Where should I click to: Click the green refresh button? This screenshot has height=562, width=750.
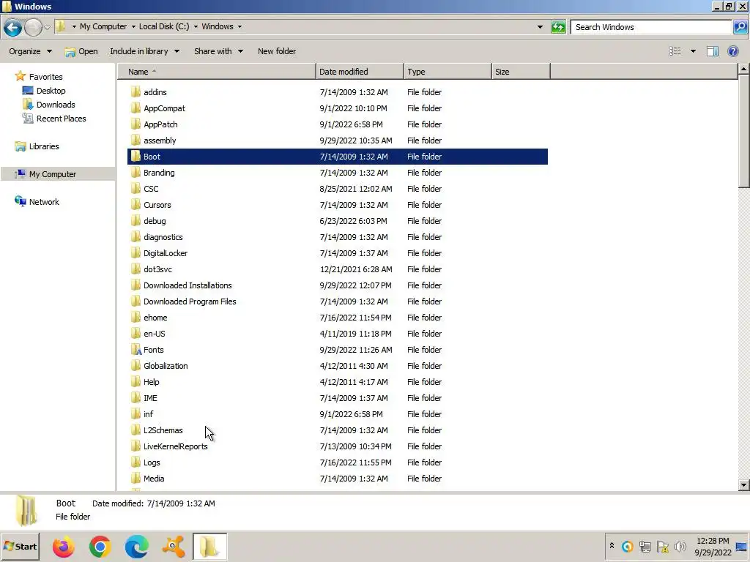click(x=558, y=27)
